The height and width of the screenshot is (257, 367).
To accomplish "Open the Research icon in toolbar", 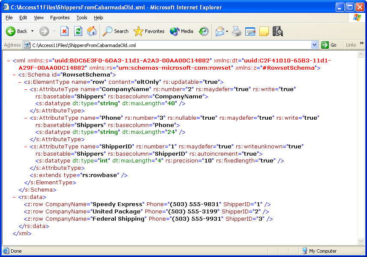I will coord(278,31).
